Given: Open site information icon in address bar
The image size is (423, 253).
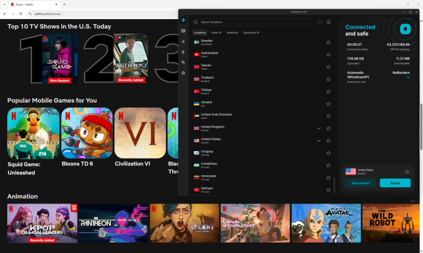Looking at the screenshot, I should (30, 14).
